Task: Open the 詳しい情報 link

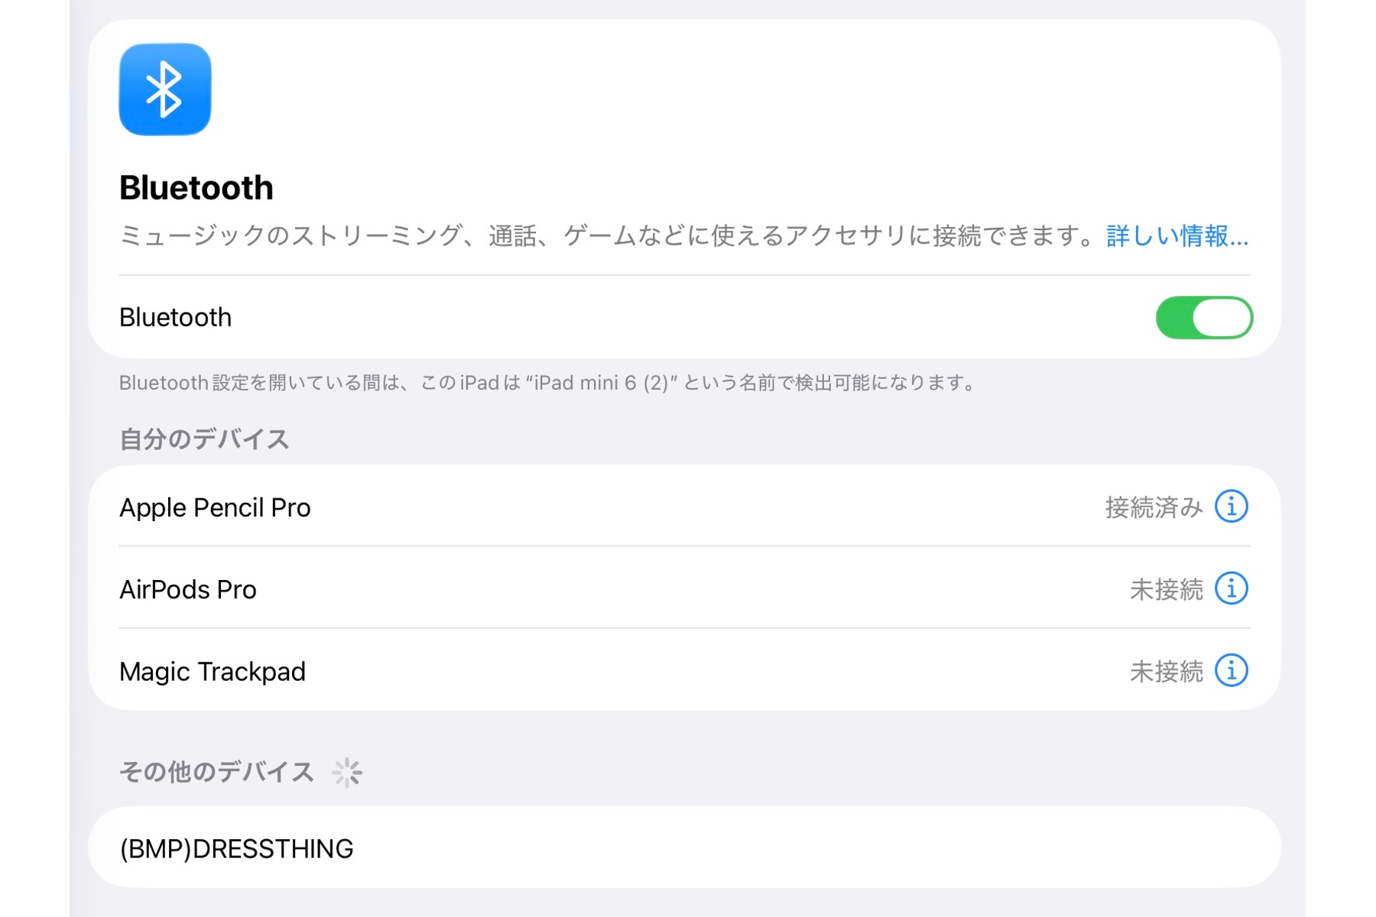Action: pos(1177,236)
